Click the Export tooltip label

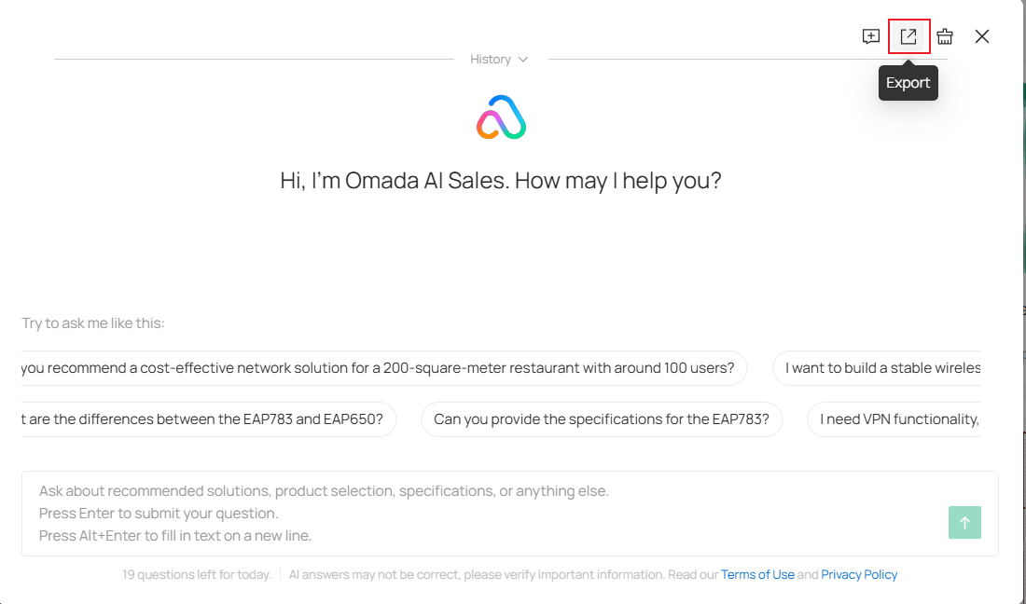tap(908, 83)
